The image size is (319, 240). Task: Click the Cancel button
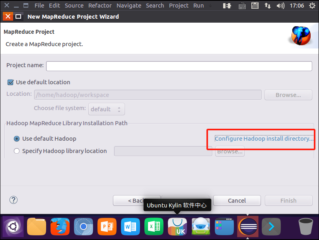(237, 200)
